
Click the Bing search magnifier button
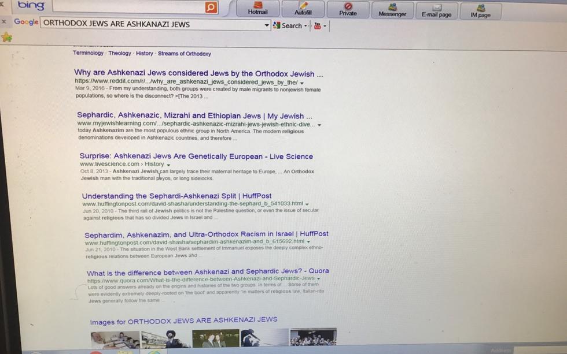point(211,7)
